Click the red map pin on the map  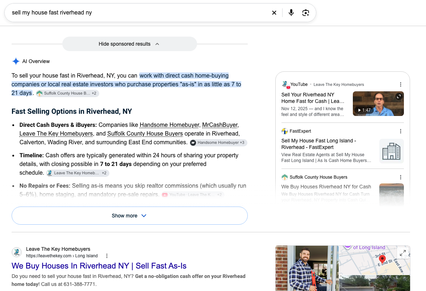pyautogui.click(x=382, y=259)
